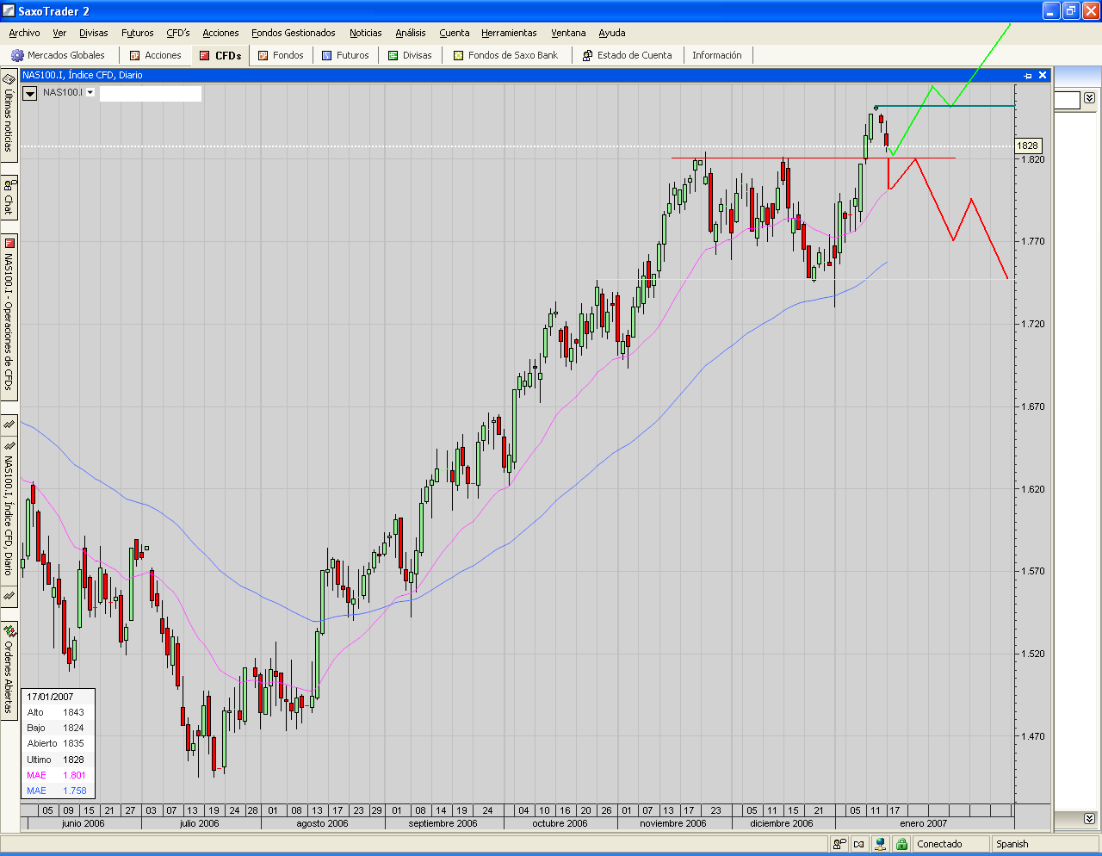Screen dimensions: 1102x856
Task: Open the chart menu black arrow button
Action: [29, 93]
